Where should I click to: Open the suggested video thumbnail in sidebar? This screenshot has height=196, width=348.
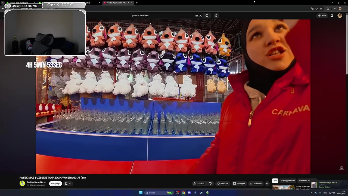coord(283,187)
